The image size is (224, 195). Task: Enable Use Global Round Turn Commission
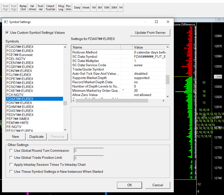[11, 150]
